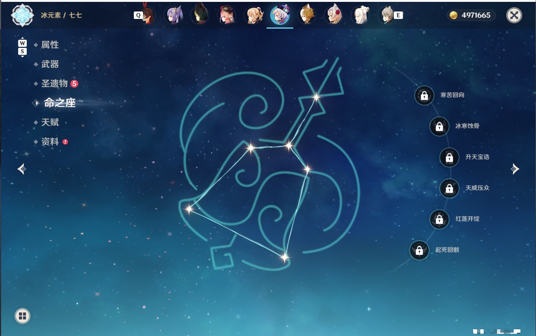Open the grid menu icon at bottom left

pos(22,316)
